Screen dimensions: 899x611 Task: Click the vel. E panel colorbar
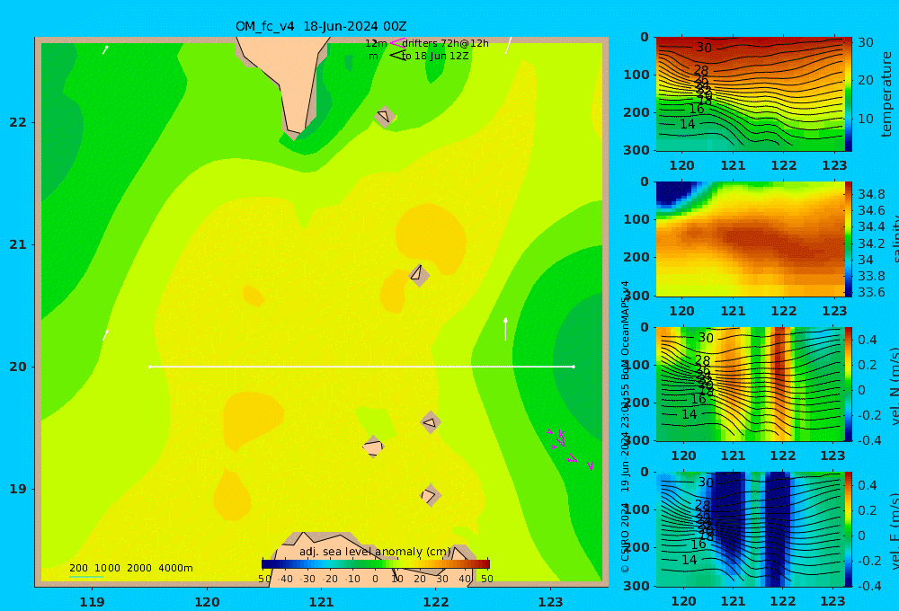pos(849,529)
